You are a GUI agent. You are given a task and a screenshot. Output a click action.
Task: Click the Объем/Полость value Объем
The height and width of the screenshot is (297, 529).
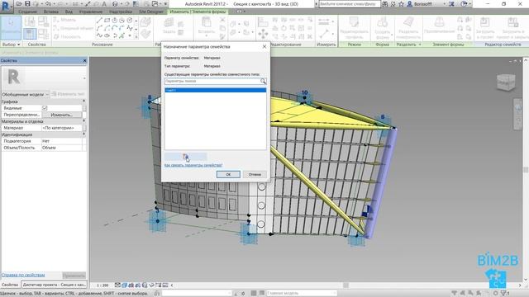(62, 148)
